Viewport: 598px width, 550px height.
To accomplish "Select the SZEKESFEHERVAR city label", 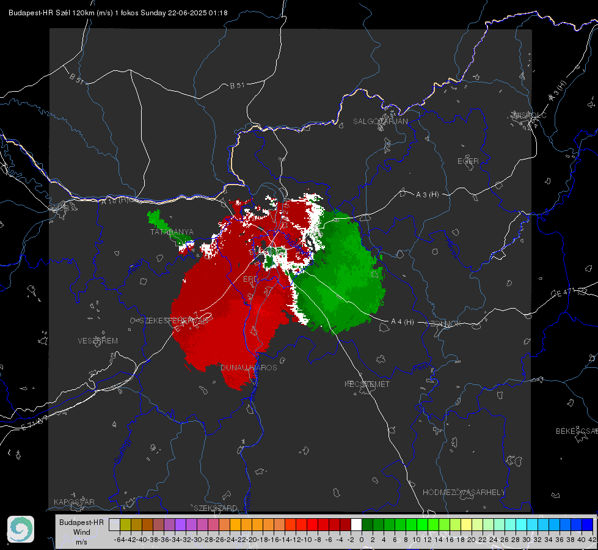I will tap(174, 321).
